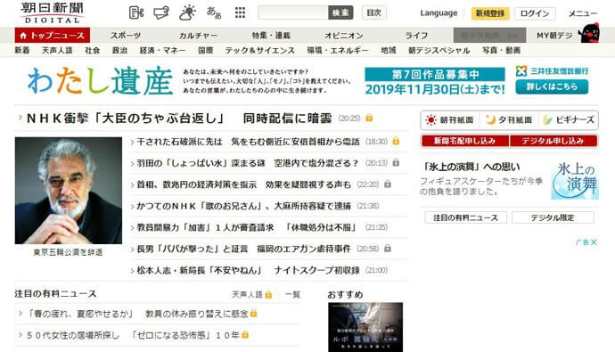The height and width of the screenshot is (352, 615).
Task: Open the ビギナーズ tab
Action: 569,120
